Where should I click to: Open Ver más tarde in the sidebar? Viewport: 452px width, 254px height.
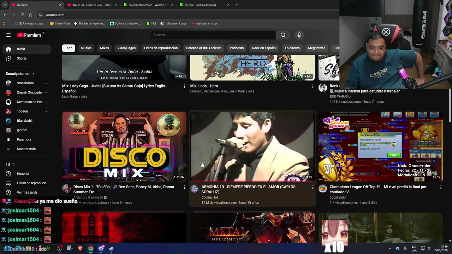pos(27,192)
